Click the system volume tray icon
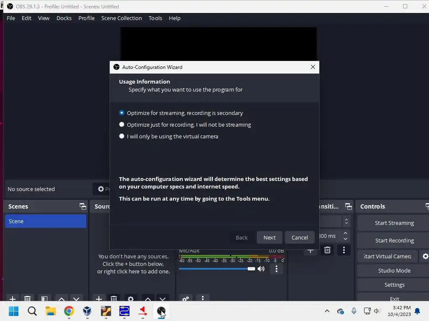This screenshot has width=429, height=321. click(377, 311)
